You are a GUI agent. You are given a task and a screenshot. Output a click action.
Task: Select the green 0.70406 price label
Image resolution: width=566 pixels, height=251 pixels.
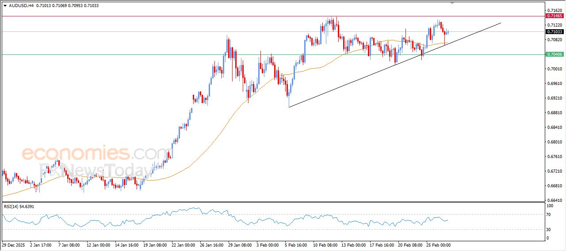click(x=555, y=54)
